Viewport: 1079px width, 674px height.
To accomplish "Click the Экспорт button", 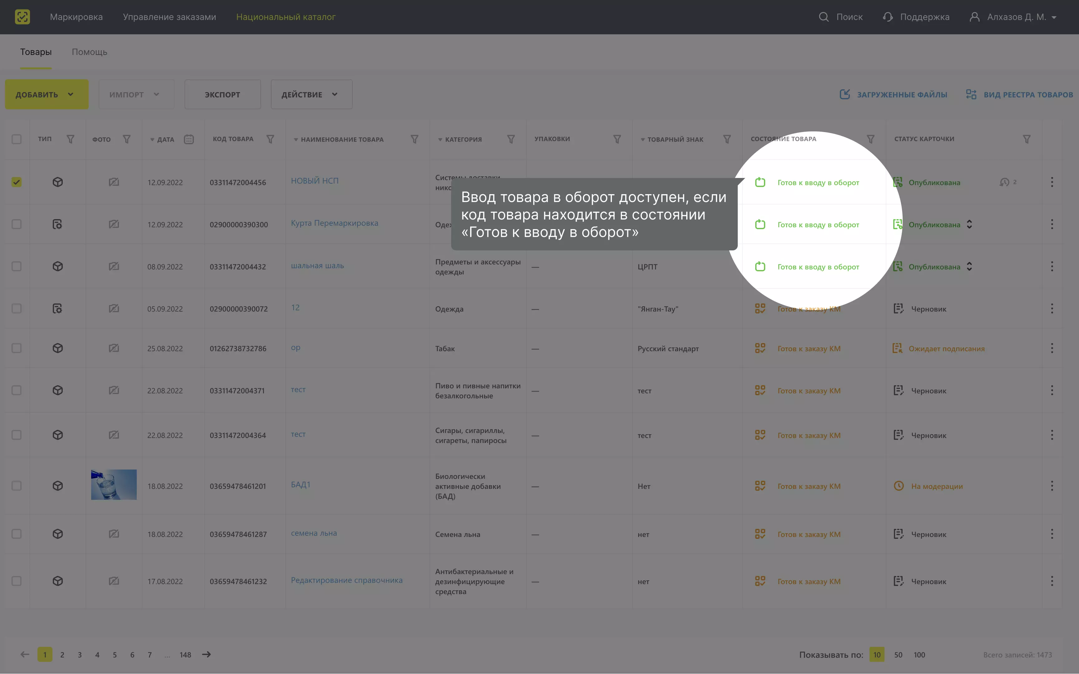I will tap(222, 95).
